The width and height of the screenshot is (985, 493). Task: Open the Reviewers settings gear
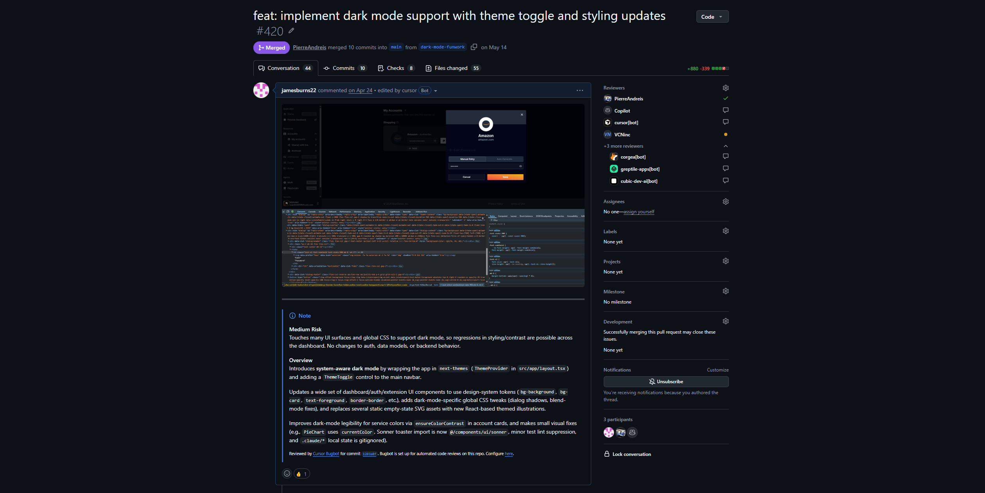pyautogui.click(x=726, y=88)
